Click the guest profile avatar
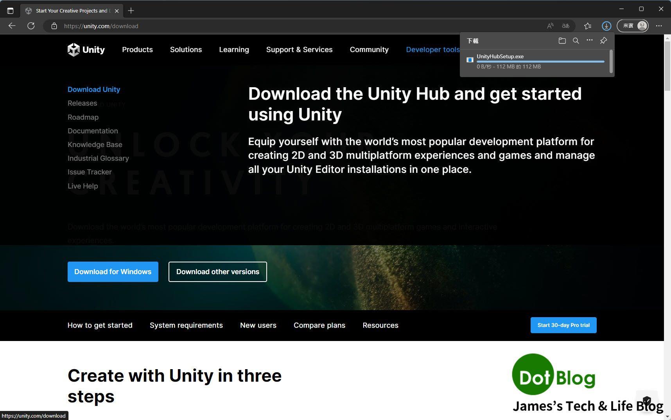671x420 pixels. [642, 26]
